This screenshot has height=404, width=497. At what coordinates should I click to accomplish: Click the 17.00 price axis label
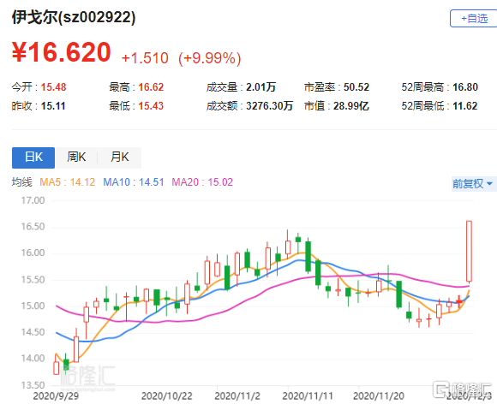(x=33, y=201)
